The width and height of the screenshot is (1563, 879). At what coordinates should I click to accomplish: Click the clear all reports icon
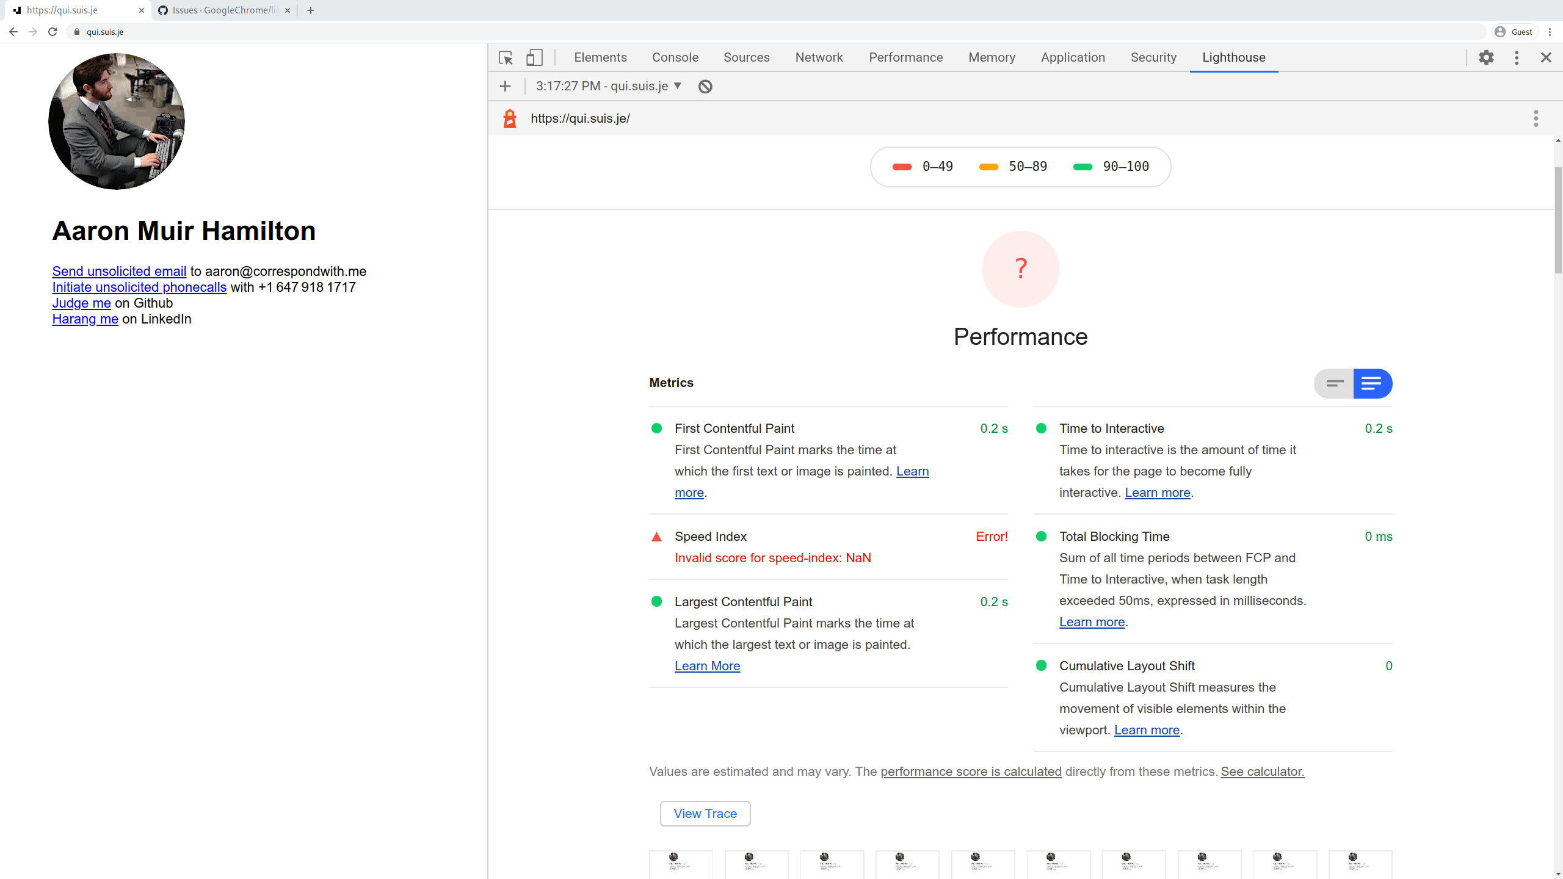pos(705,87)
